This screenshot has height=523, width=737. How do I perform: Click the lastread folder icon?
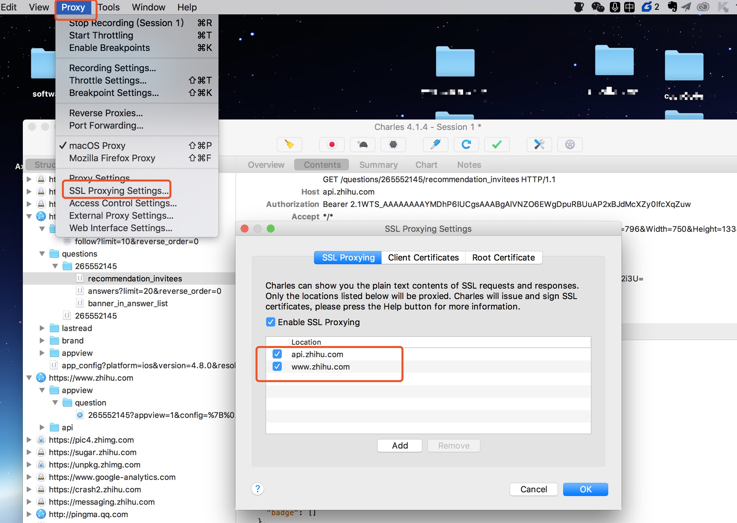coord(54,328)
